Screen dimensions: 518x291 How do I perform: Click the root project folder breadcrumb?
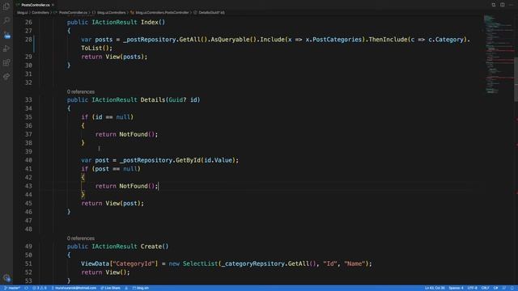tap(23, 13)
